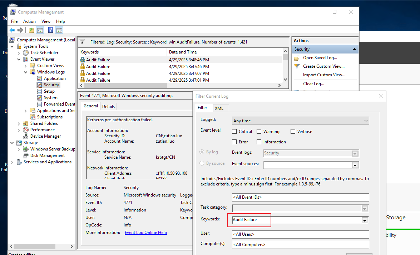Switch to the Details tab
This screenshot has height=255, width=420.
108,106
